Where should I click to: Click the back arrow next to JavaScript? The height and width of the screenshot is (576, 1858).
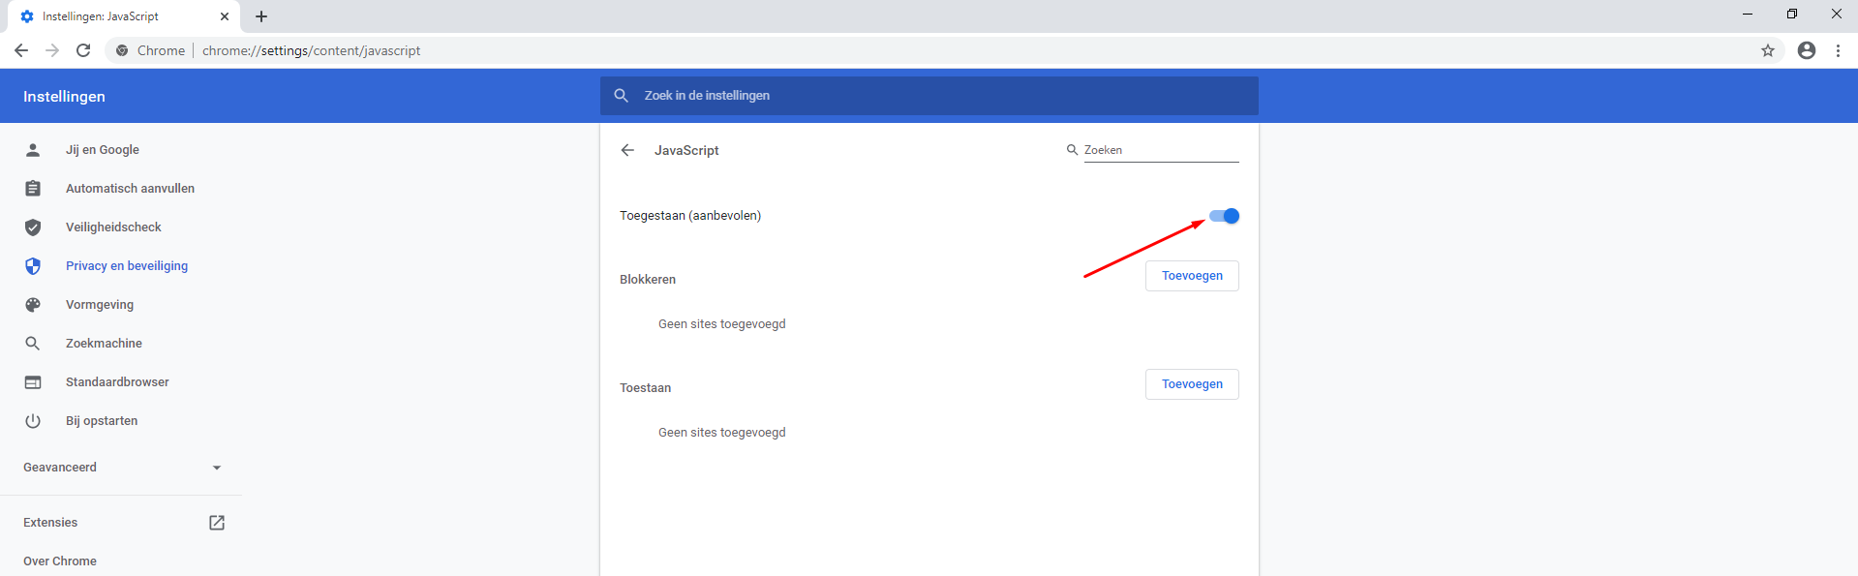pos(627,150)
